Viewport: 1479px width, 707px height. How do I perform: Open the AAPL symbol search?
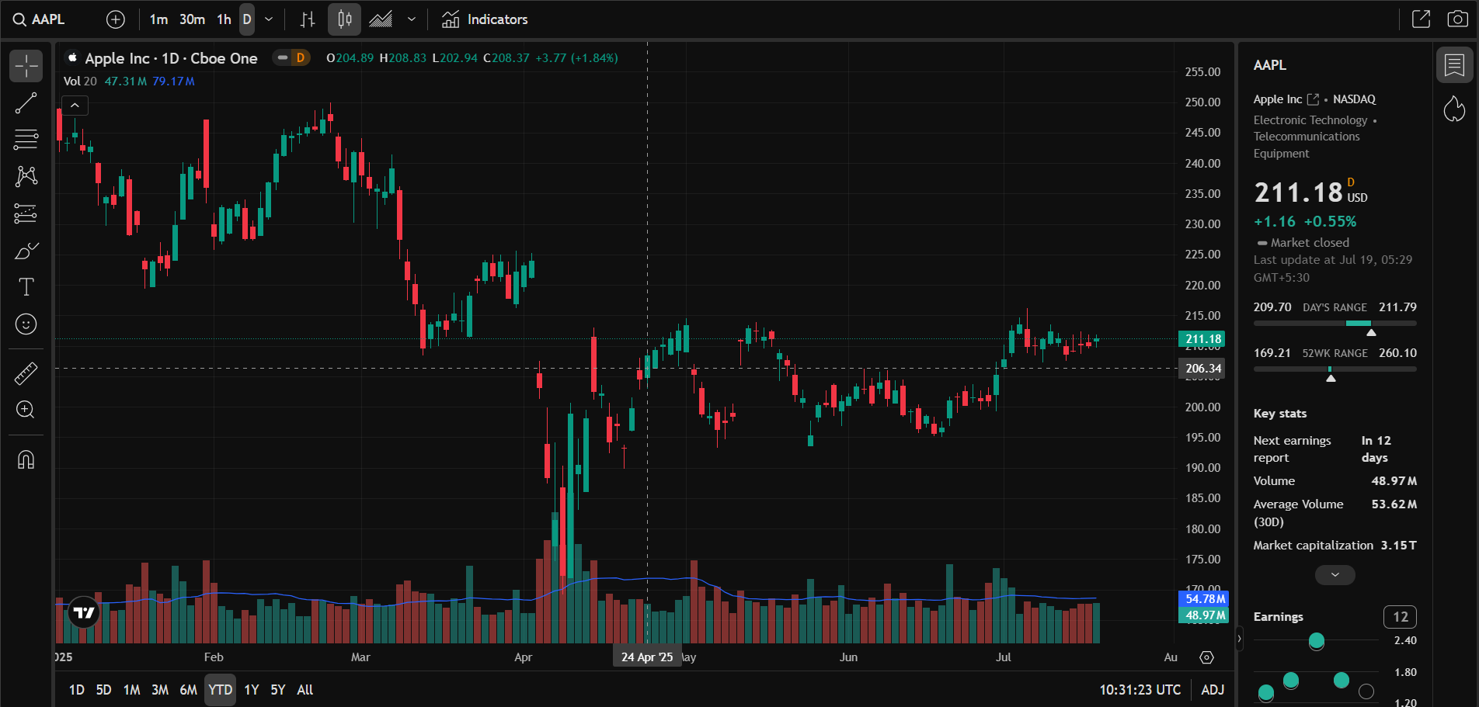pos(39,19)
